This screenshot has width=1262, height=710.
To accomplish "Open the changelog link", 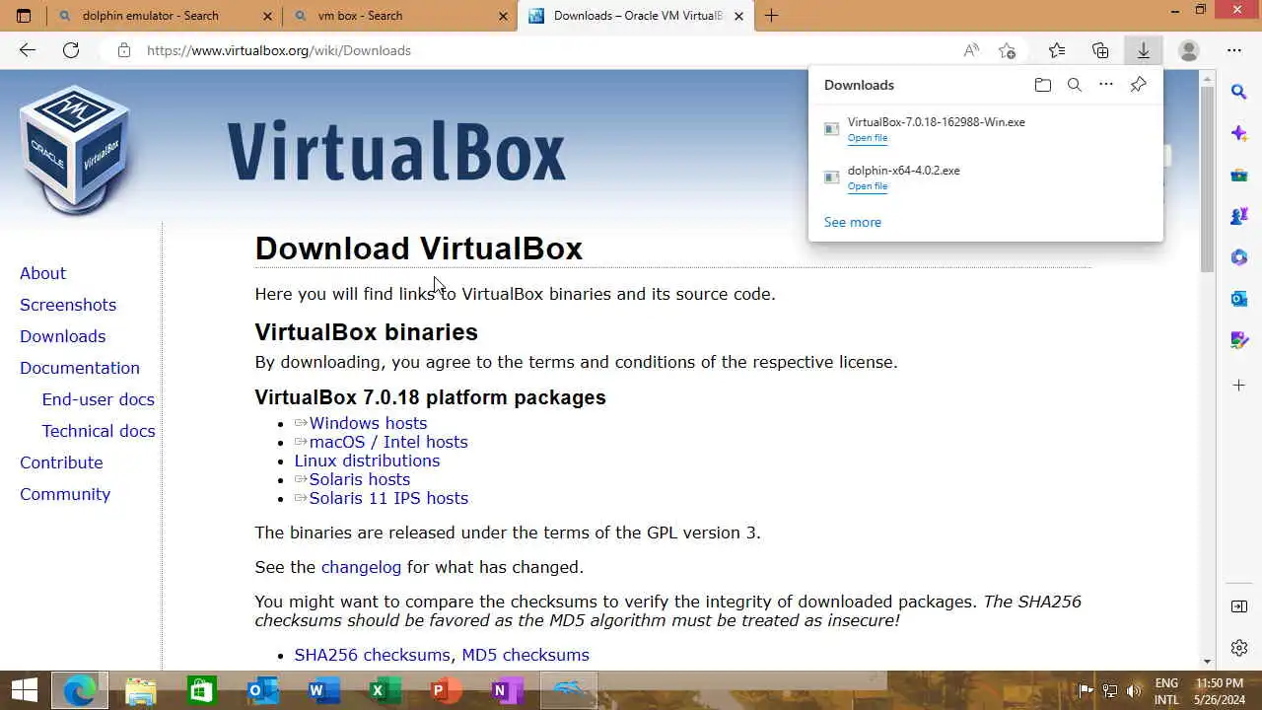I will coord(361,567).
